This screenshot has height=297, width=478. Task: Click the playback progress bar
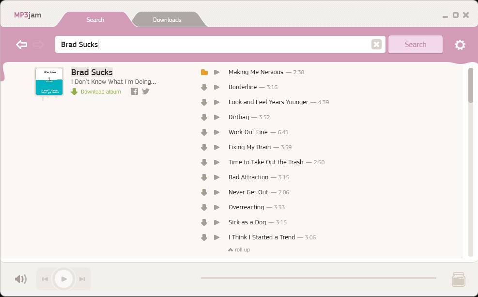click(318, 278)
